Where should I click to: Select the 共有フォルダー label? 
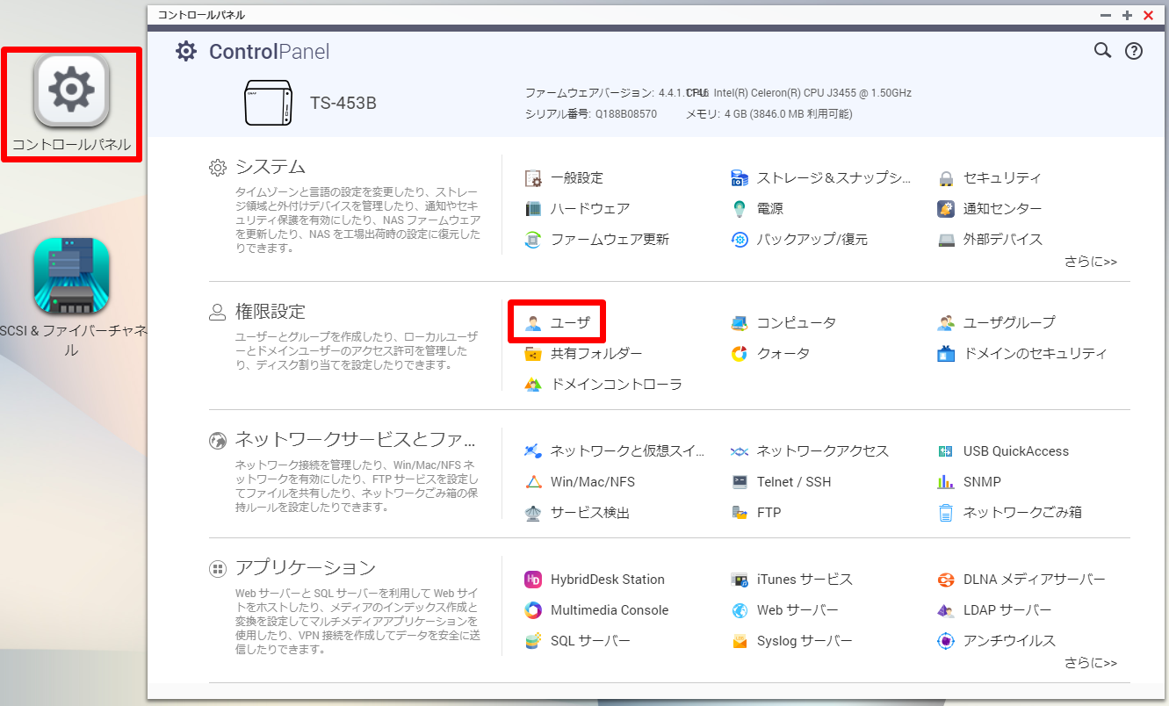click(x=596, y=354)
